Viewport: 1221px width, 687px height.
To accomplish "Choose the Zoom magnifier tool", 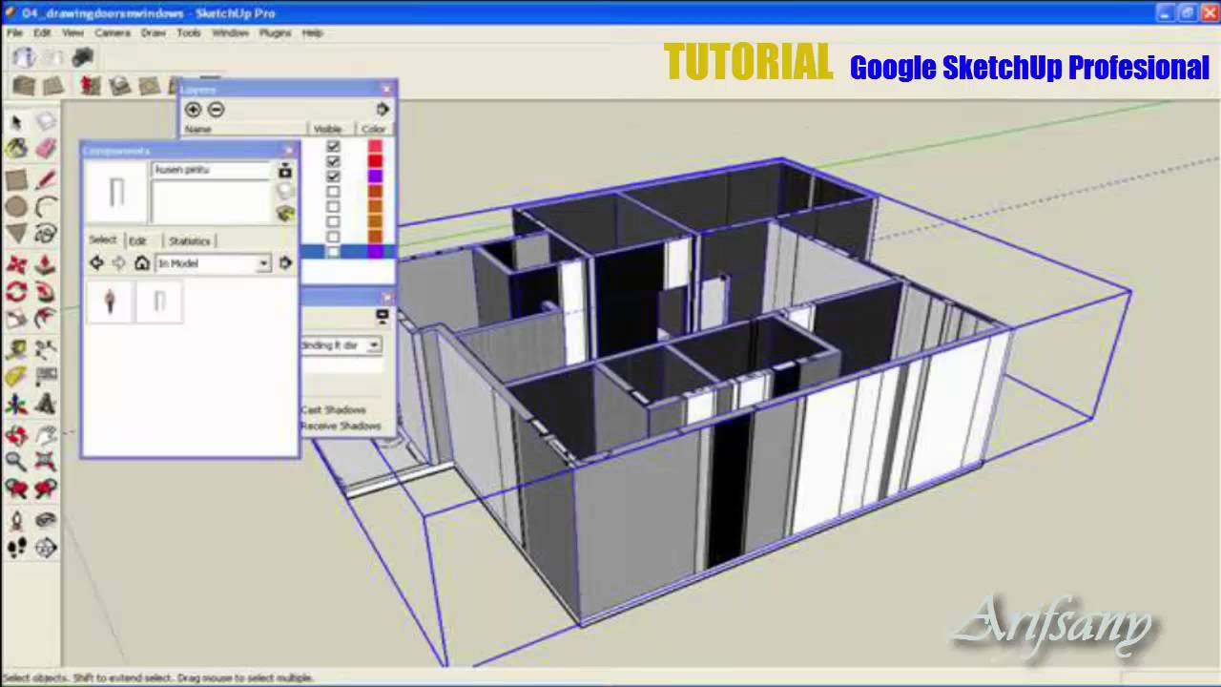I will pyautogui.click(x=16, y=462).
